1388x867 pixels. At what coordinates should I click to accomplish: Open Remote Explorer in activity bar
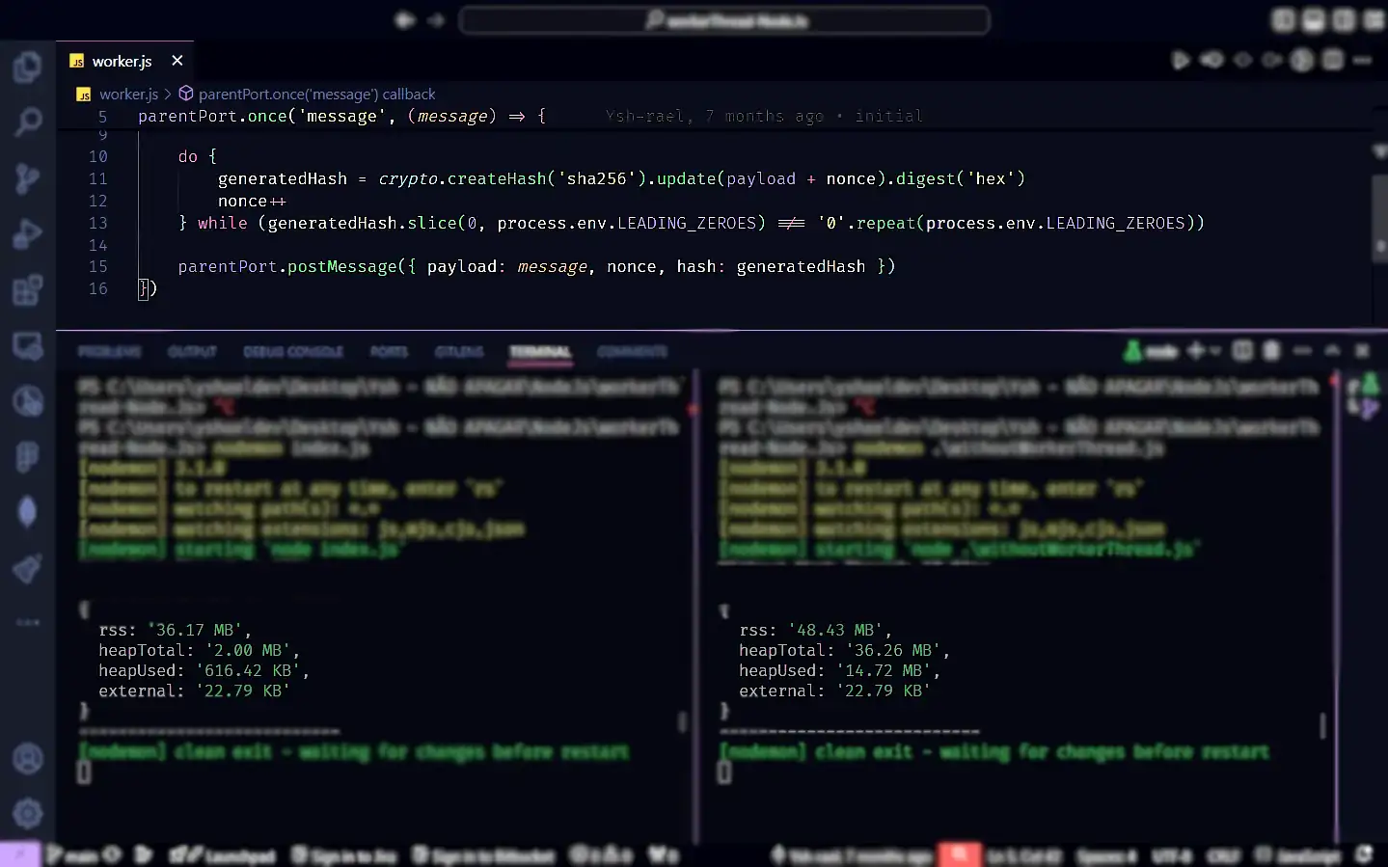(x=27, y=345)
